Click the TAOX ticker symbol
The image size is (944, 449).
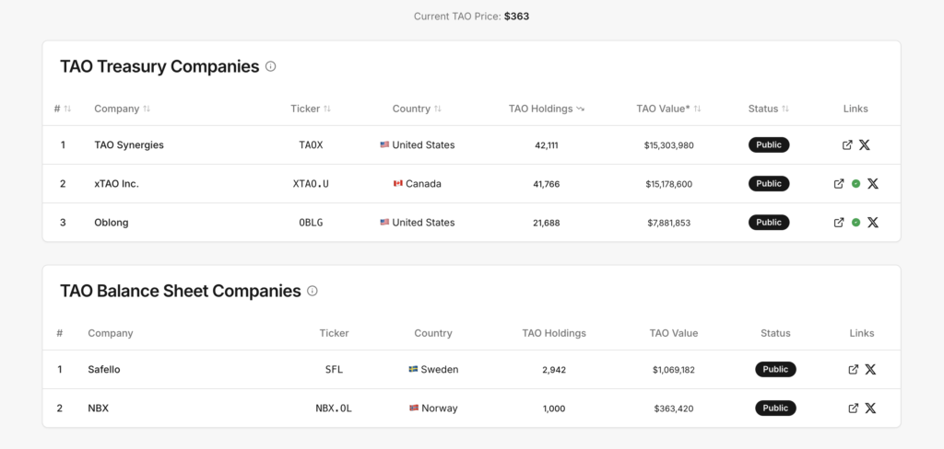[x=311, y=144]
